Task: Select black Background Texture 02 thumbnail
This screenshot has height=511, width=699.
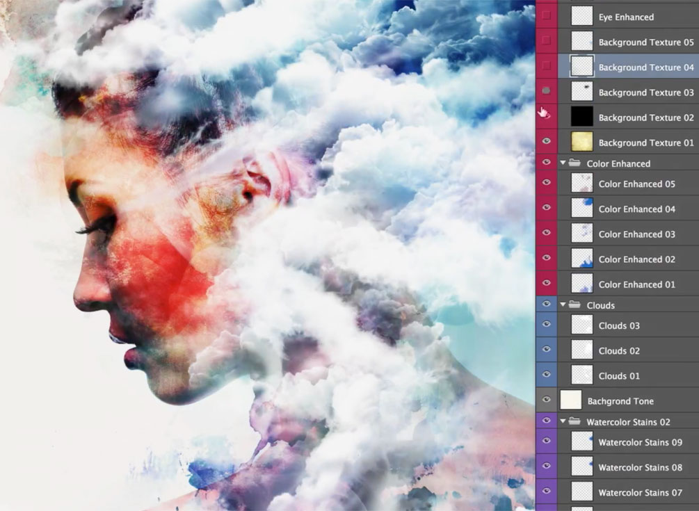Action: coord(582,116)
